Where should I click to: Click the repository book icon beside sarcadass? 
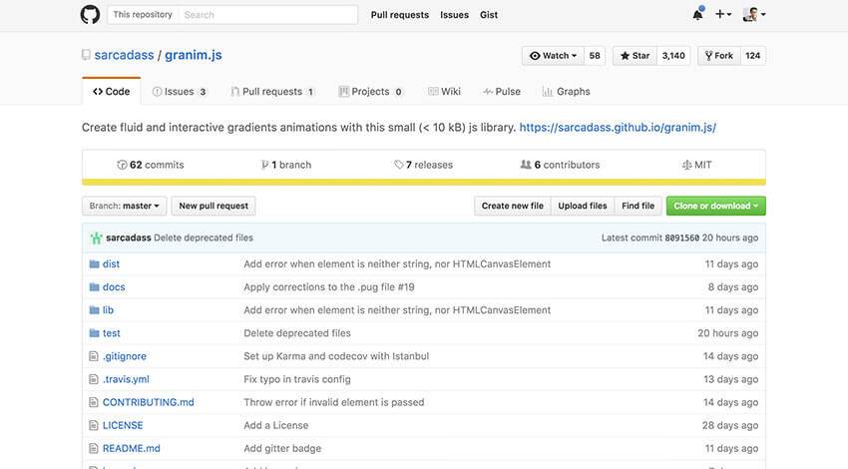point(86,55)
